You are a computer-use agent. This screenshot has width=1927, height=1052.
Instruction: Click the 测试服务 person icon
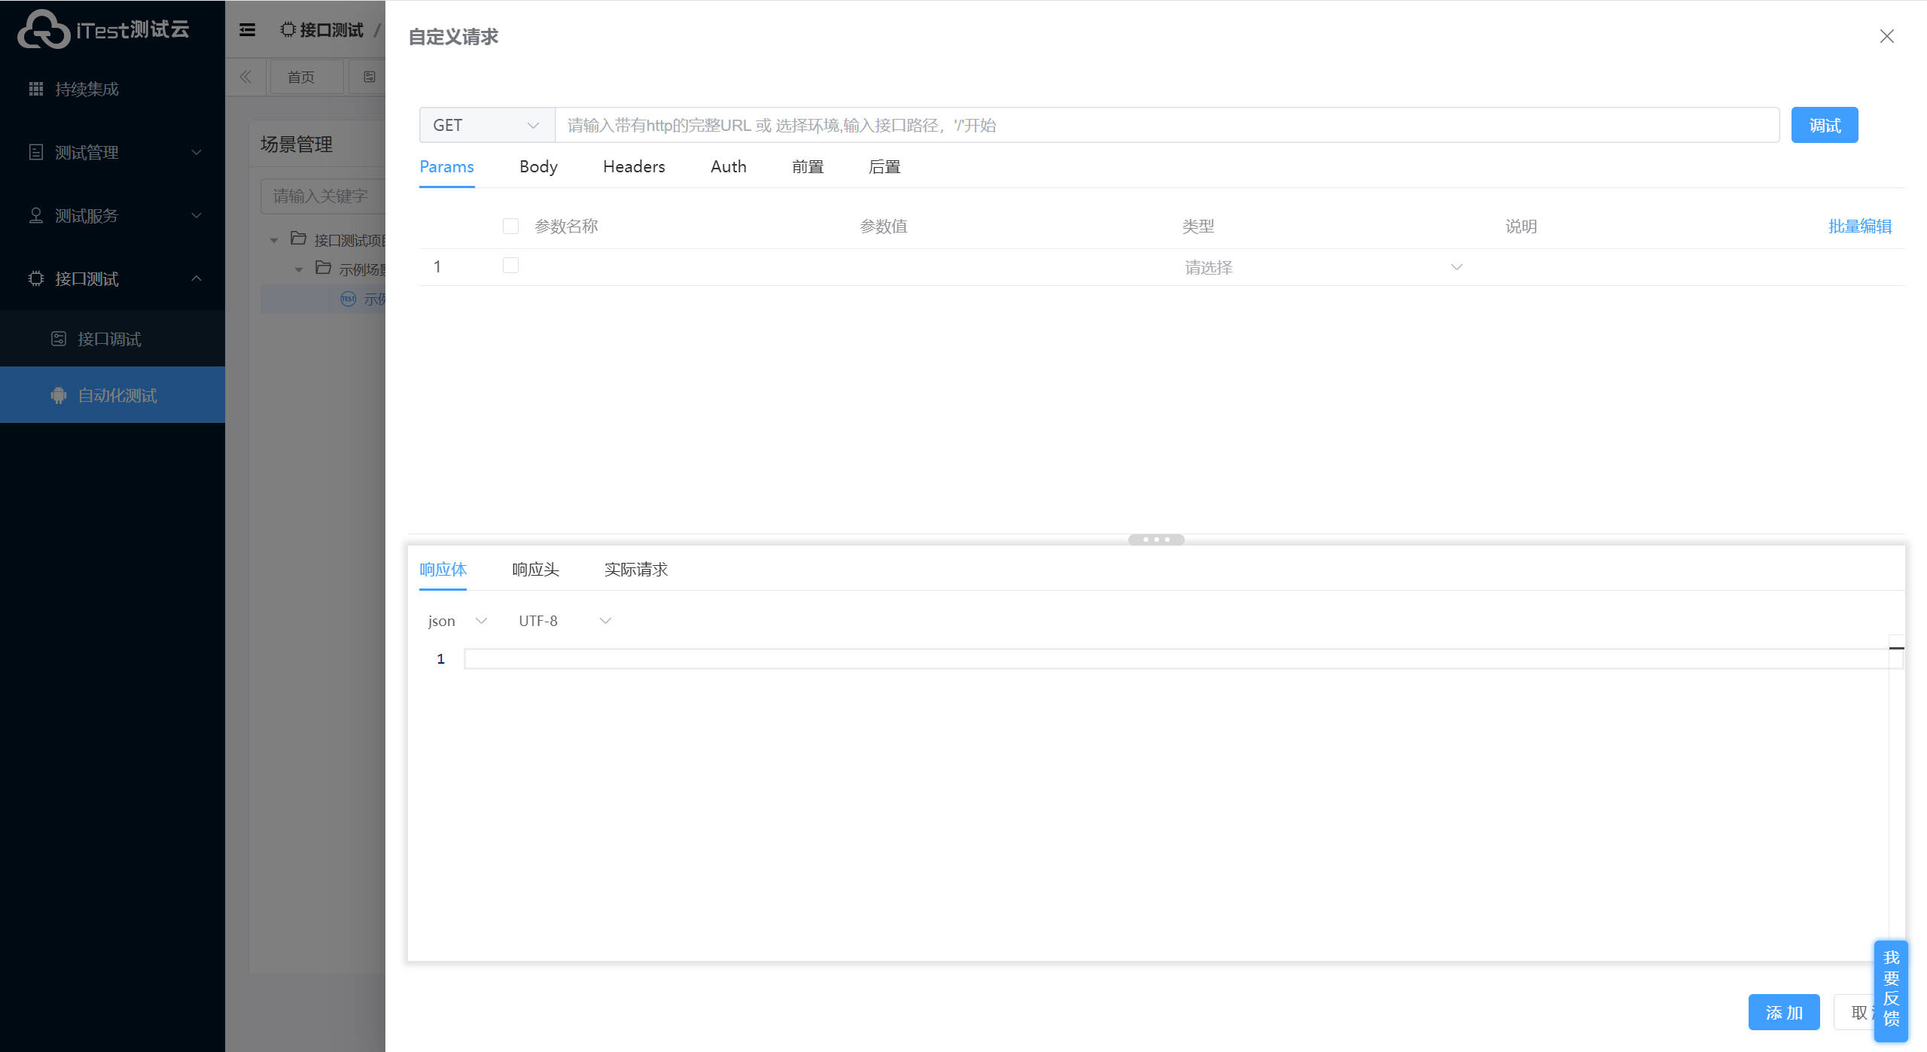[x=35, y=215]
